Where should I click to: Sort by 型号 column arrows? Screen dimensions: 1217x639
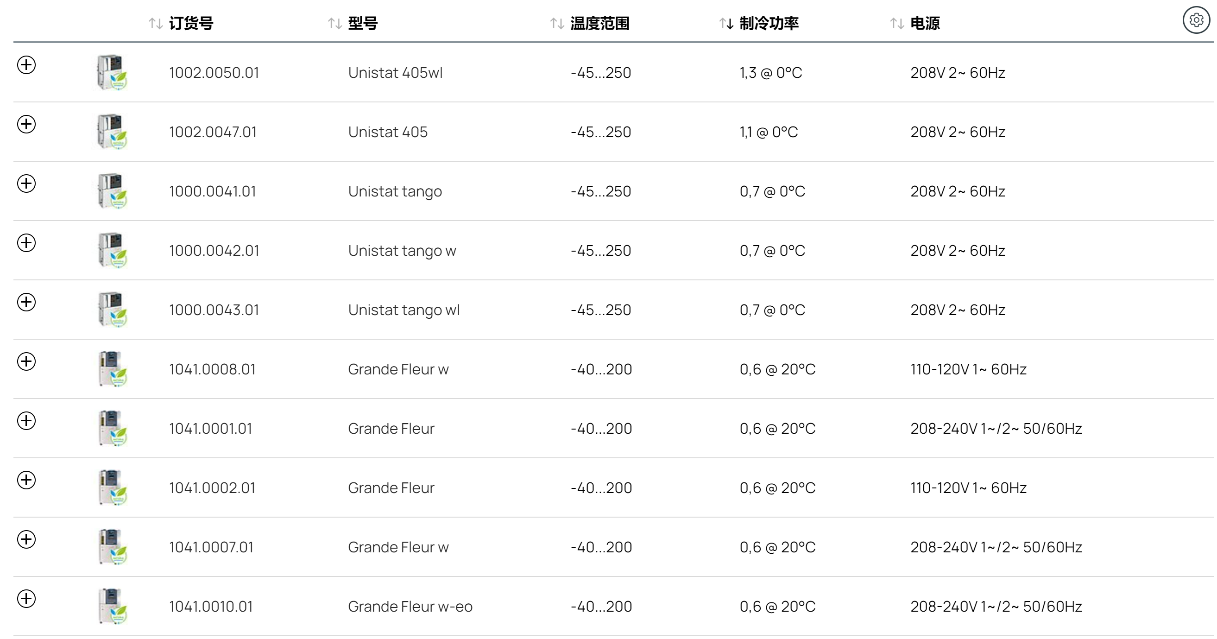click(335, 23)
